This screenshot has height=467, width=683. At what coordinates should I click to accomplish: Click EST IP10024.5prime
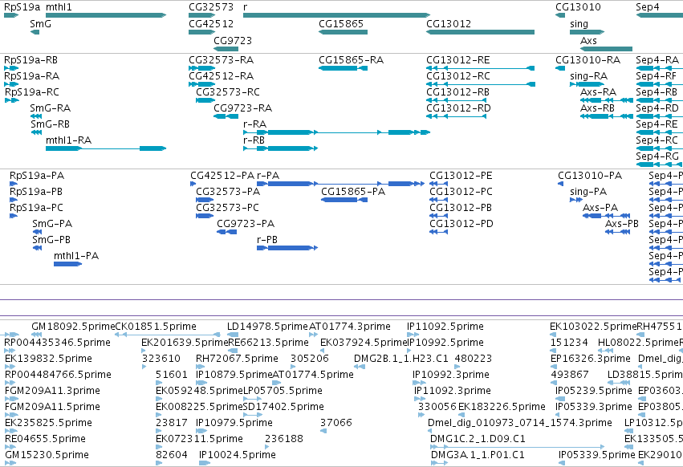coord(238,455)
